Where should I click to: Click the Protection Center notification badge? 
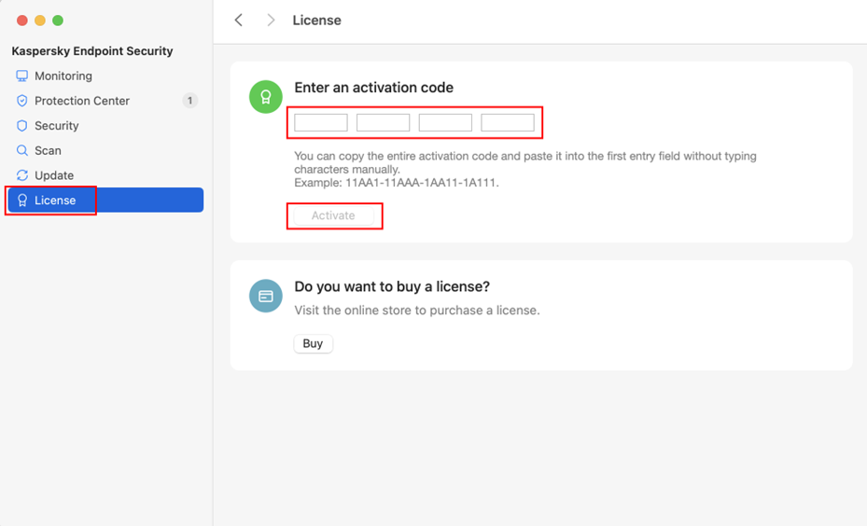190,101
